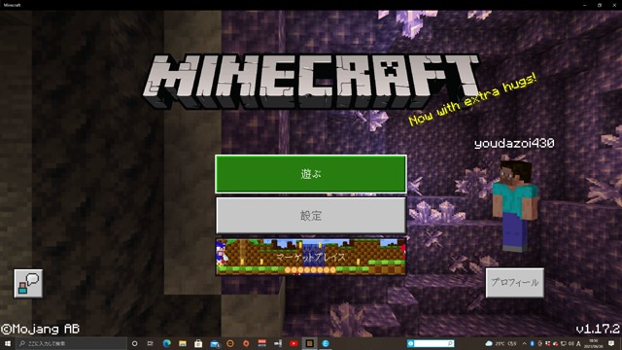Open File Explorer from the taskbar
The image size is (622, 350).
[183, 343]
